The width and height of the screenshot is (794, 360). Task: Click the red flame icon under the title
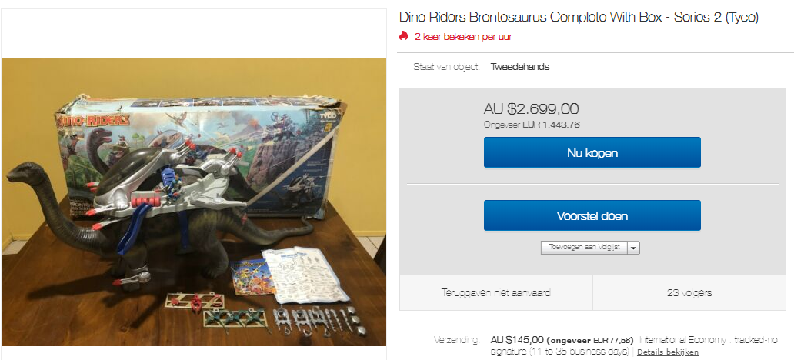pyautogui.click(x=403, y=36)
